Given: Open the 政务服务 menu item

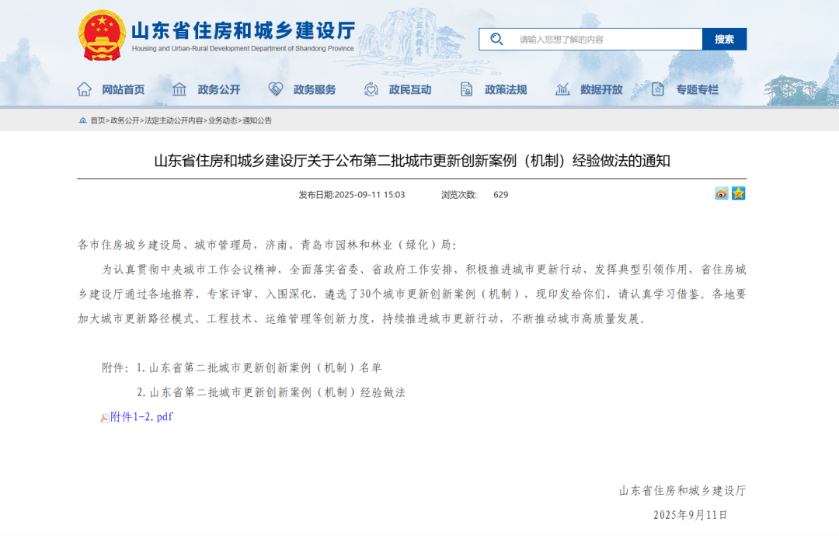Looking at the screenshot, I should (x=315, y=90).
